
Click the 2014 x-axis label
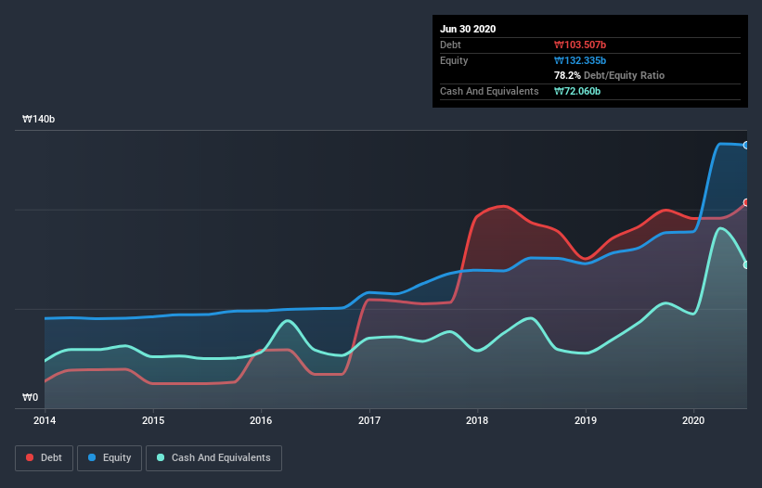45,420
